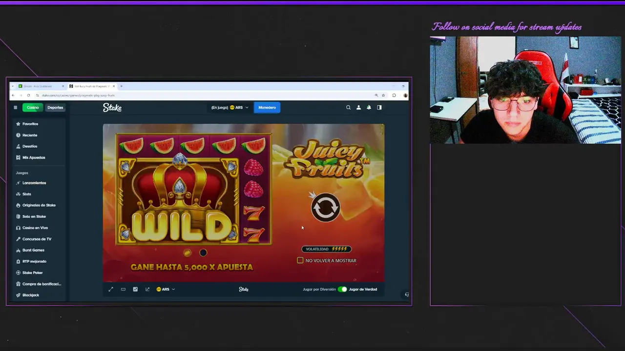Click the search magnifier icon in Stake header
The image size is (625, 351).
coord(348,108)
